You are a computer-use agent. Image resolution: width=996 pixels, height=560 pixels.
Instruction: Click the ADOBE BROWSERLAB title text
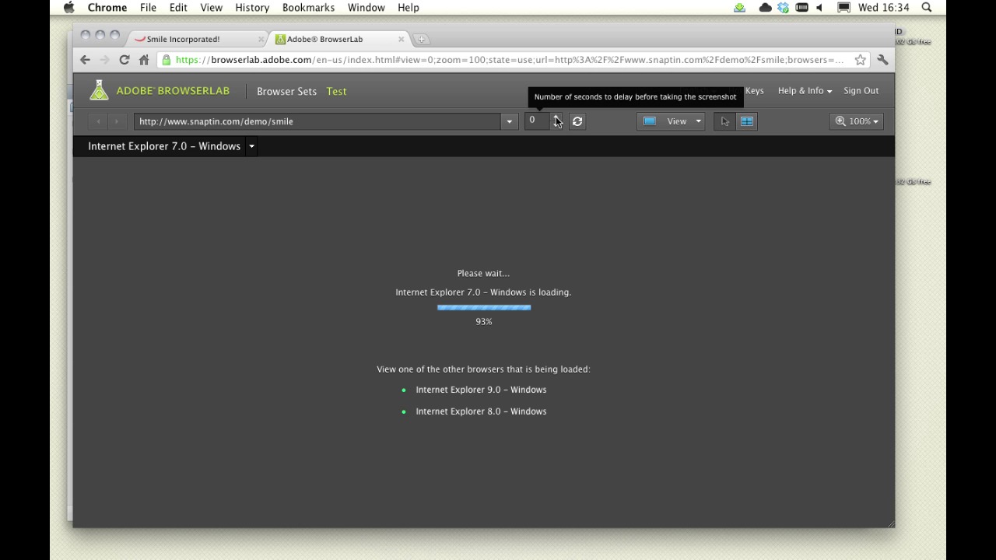tap(173, 91)
